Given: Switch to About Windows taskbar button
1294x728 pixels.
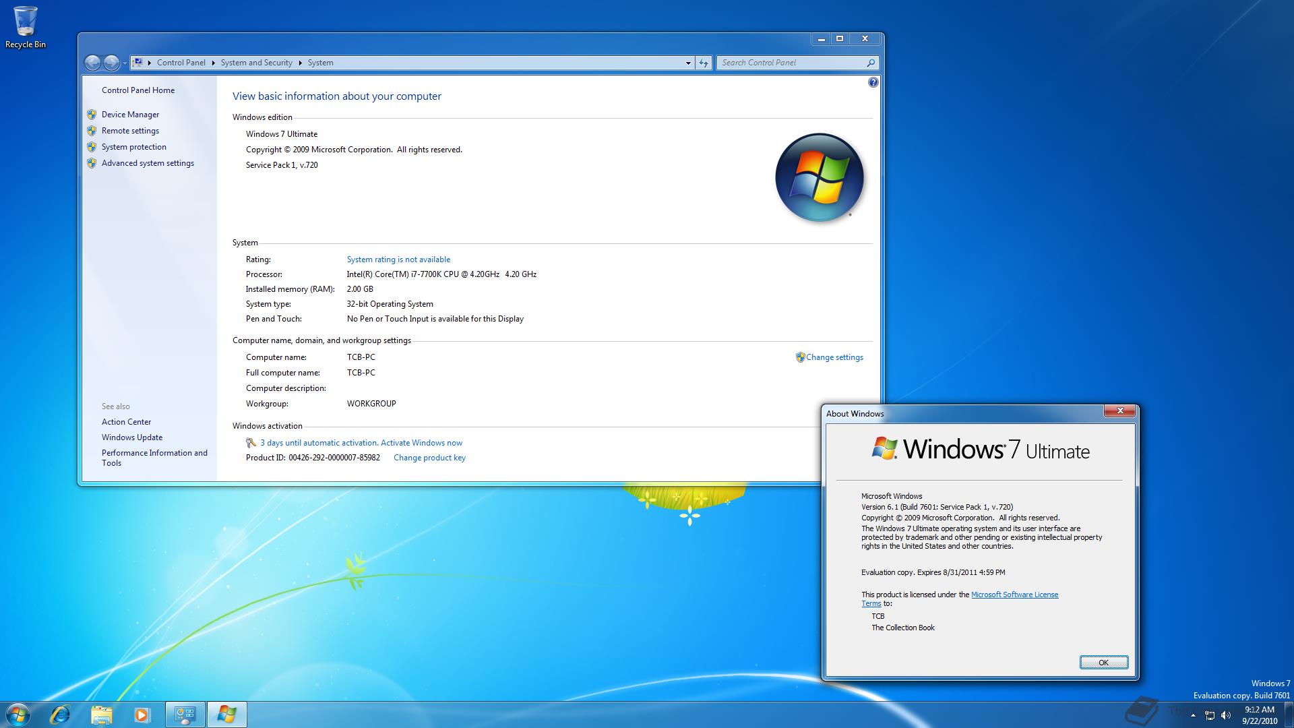Looking at the screenshot, I should coord(226,715).
